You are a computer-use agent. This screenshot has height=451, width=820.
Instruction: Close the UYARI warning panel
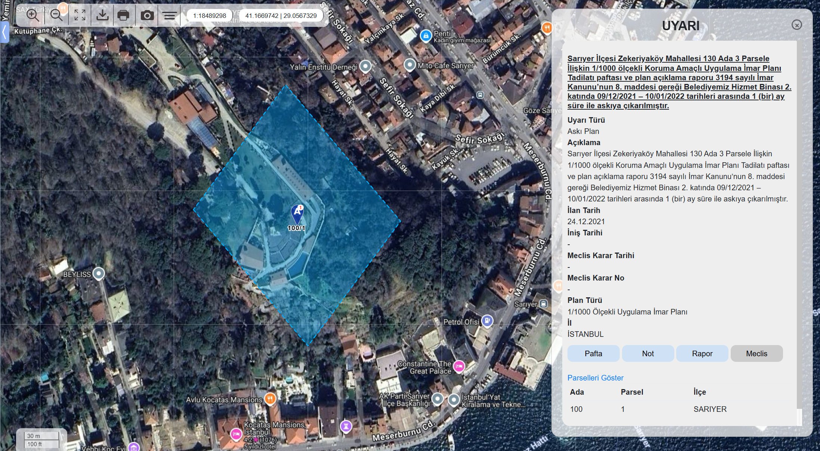coord(796,25)
